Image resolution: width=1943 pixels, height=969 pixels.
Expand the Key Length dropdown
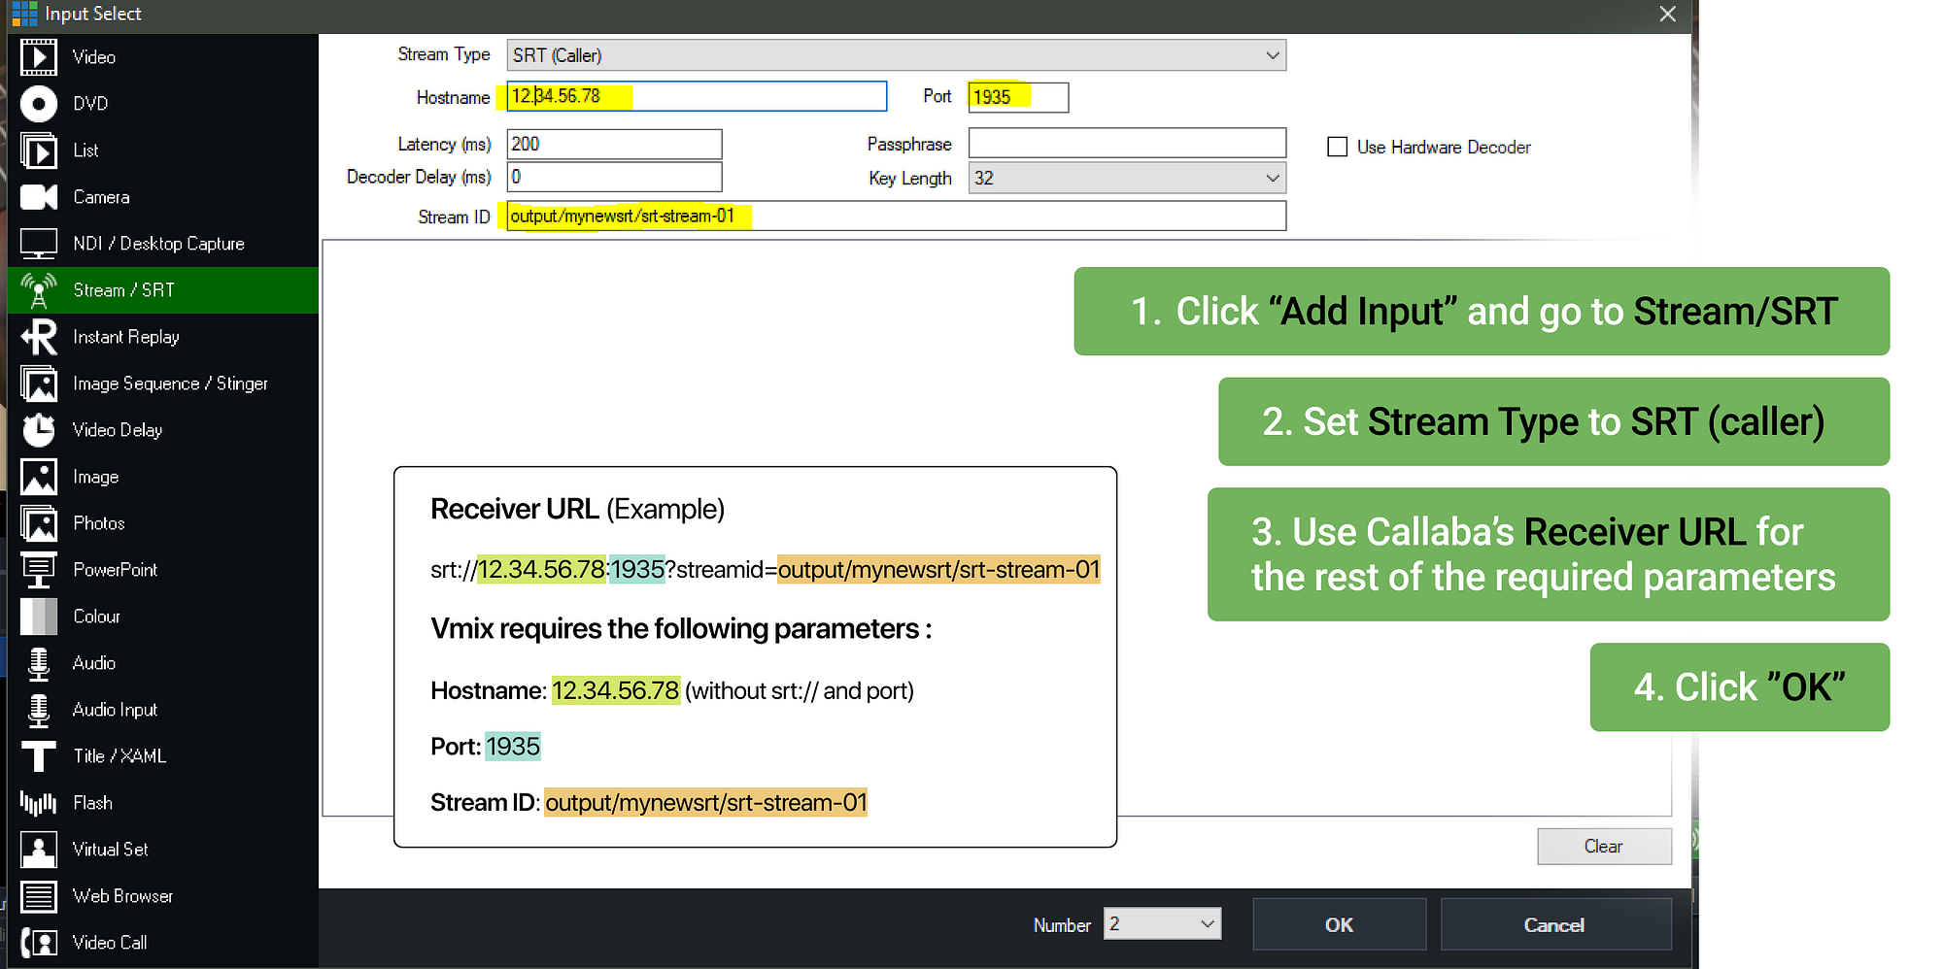click(x=1127, y=178)
